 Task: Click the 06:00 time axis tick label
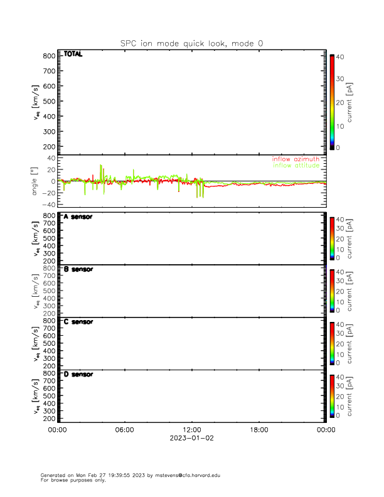point(124,430)
